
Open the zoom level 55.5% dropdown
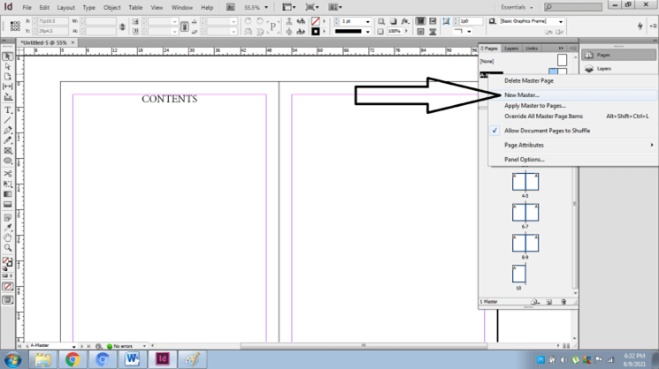(265, 8)
